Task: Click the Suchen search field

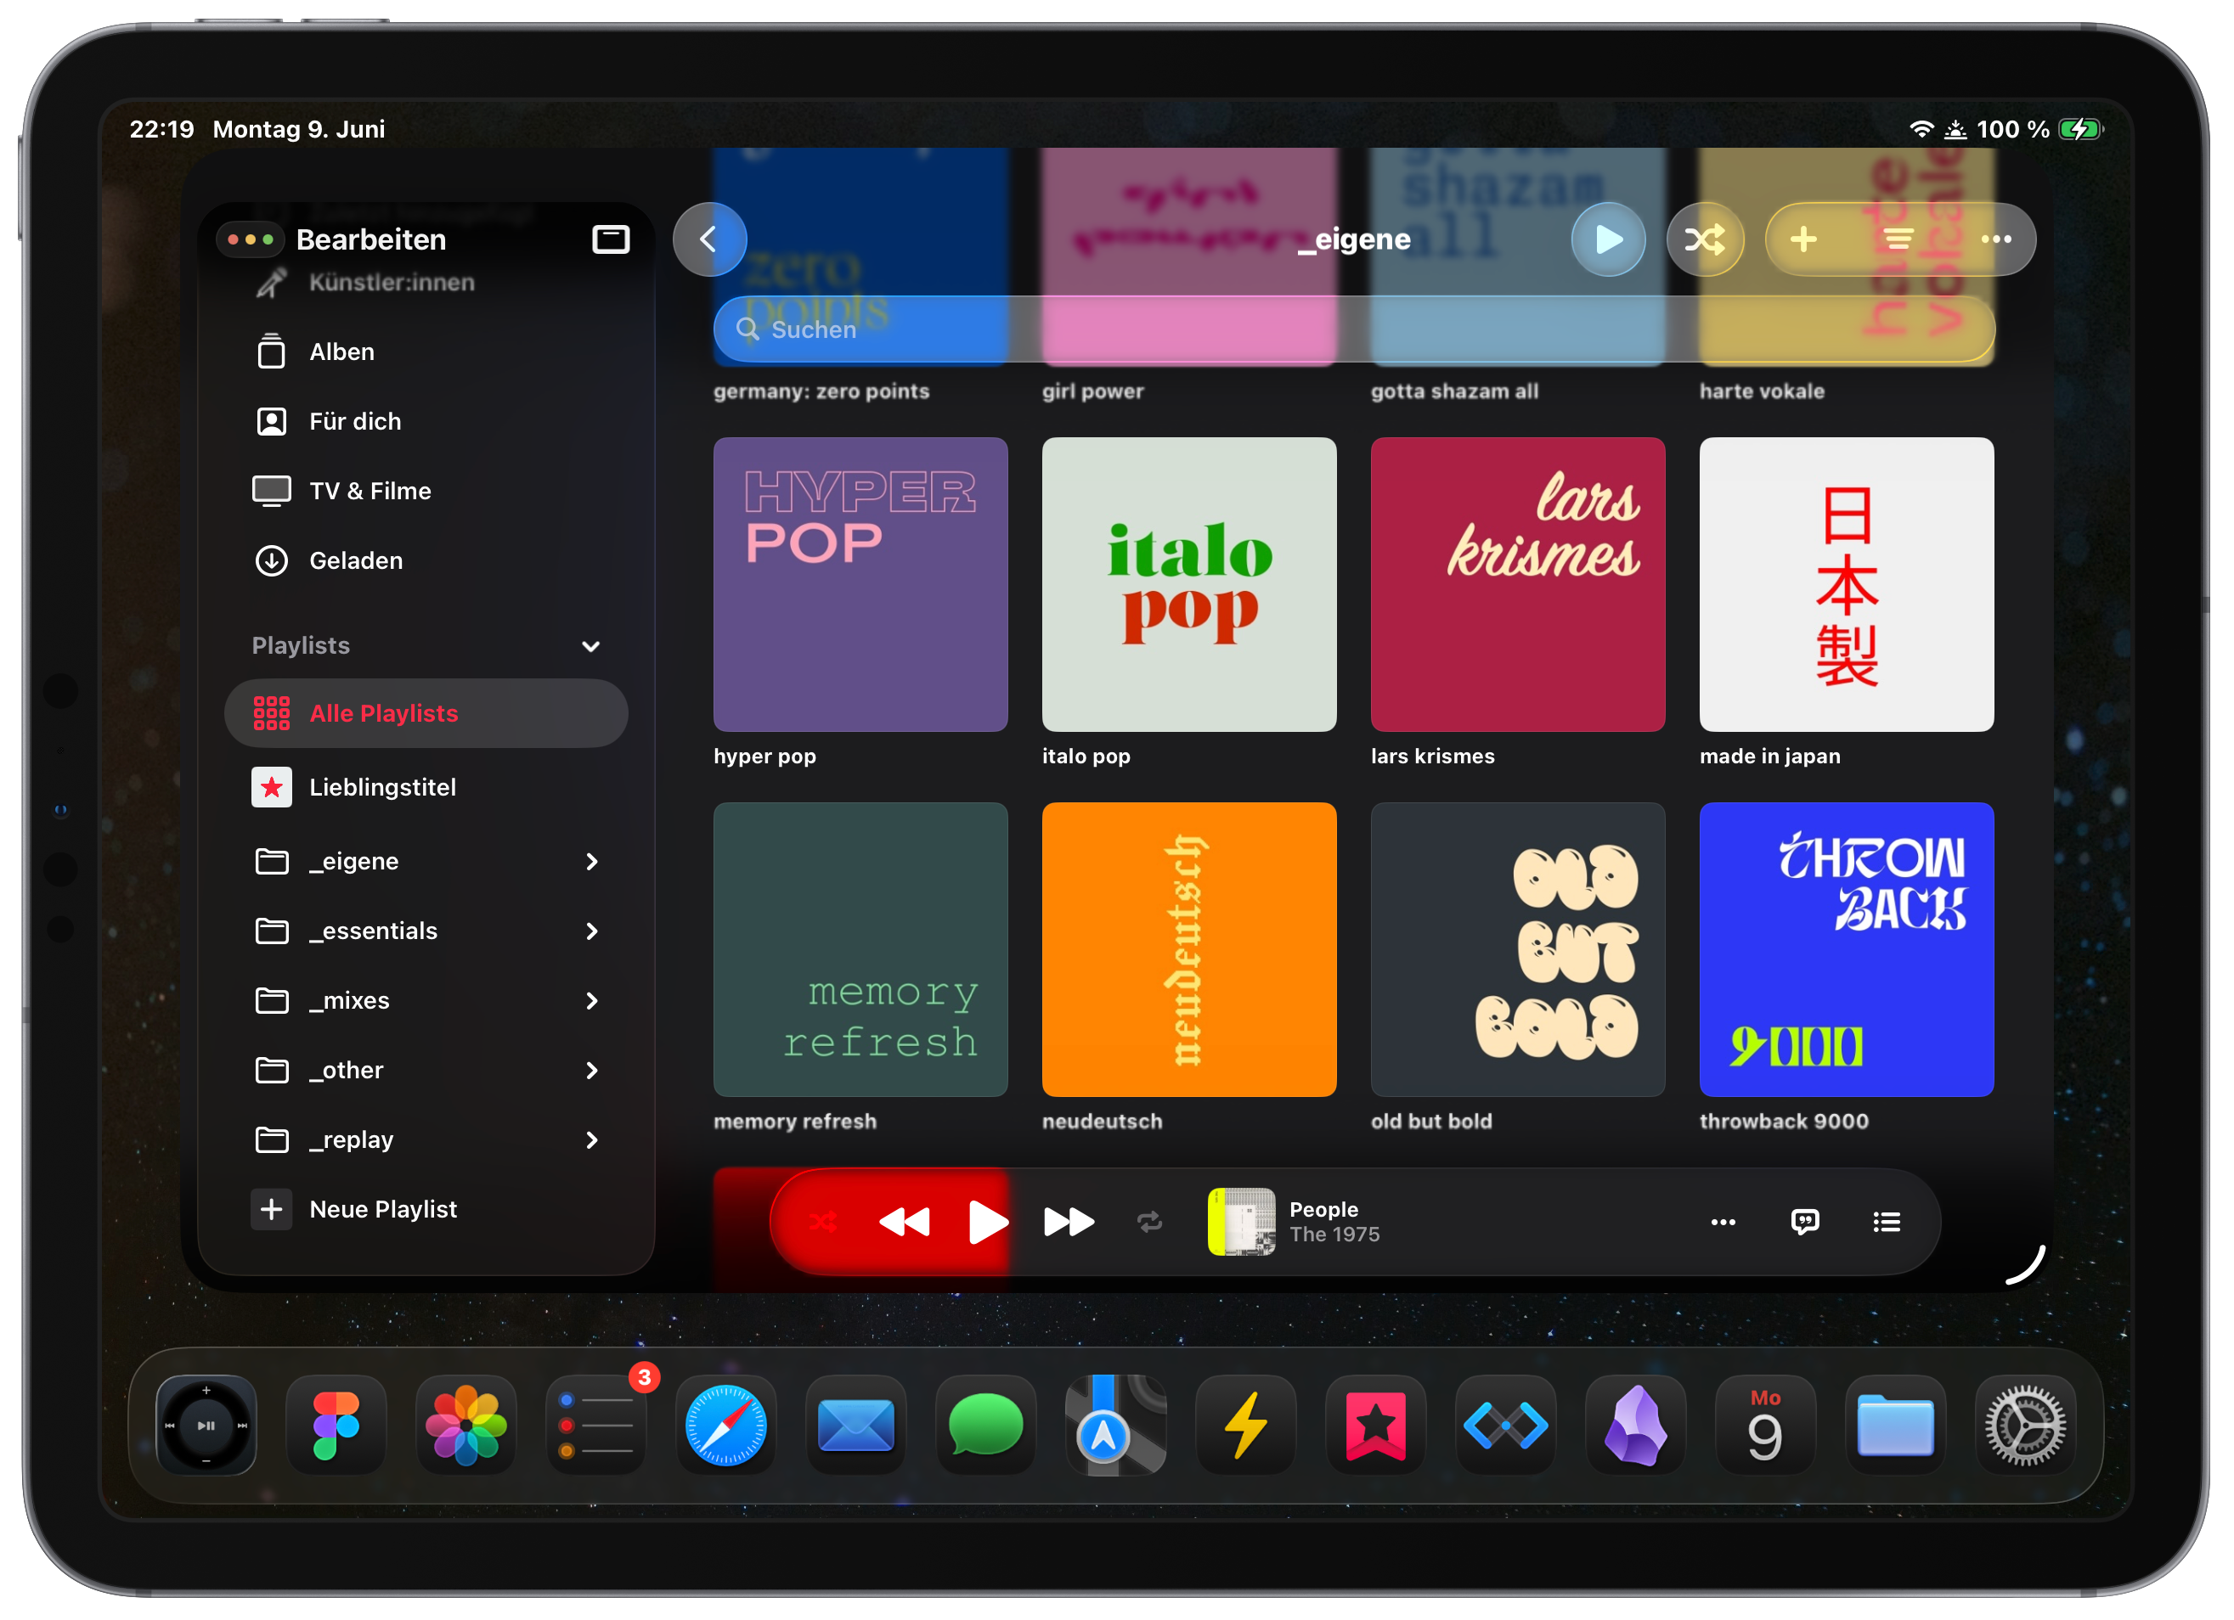Action: (x=1352, y=330)
